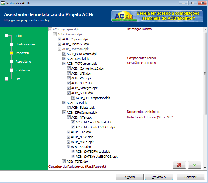Click the 'Instalação mínima' description text

tap(139, 29)
